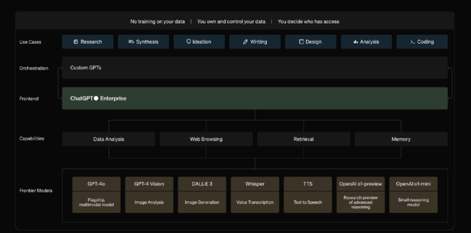The height and width of the screenshot is (233, 471).
Task: Open the Retrieval capability box
Action: coord(304,139)
